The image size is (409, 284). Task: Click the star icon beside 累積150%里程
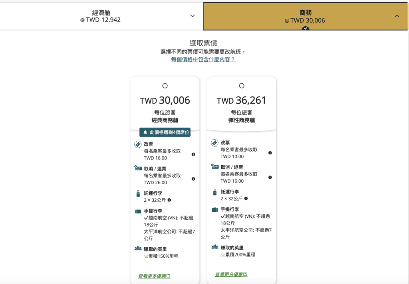(x=146, y=256)
